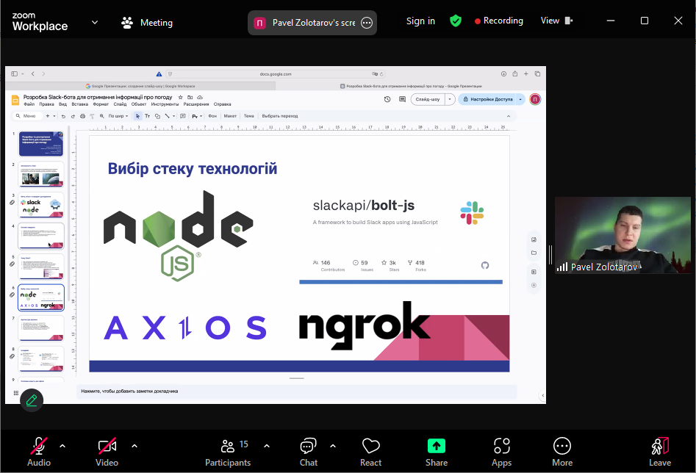Turn on Video camera
696x473 pixels.
pos(107,451)
